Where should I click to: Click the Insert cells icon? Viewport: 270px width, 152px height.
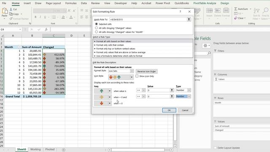(209, 11)
